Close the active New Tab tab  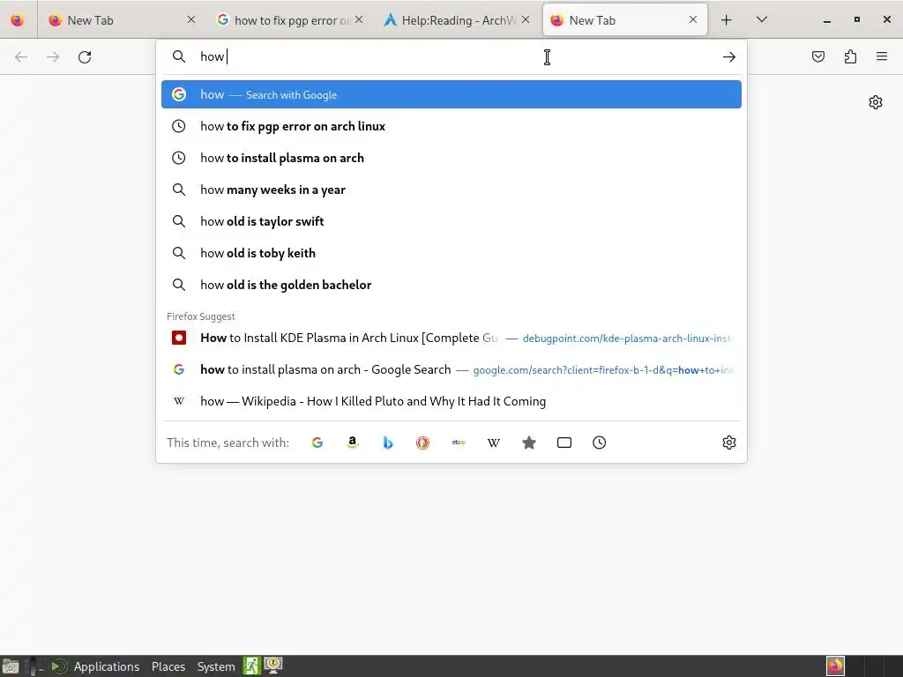(693, 19)
